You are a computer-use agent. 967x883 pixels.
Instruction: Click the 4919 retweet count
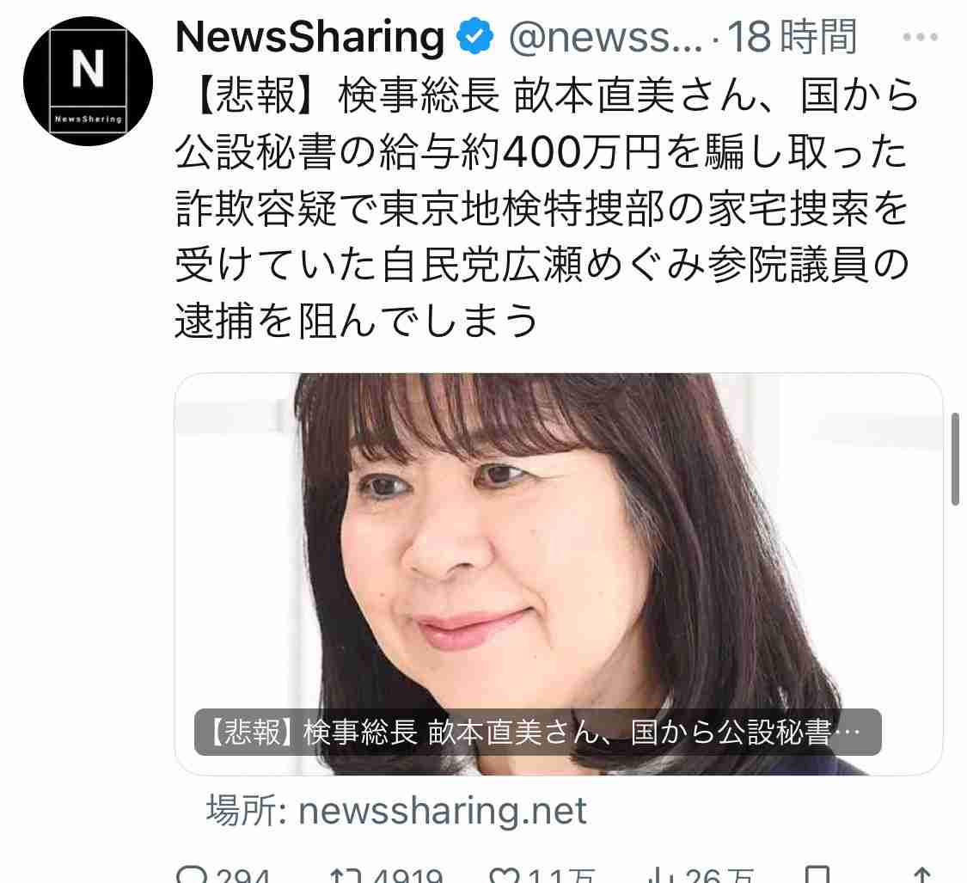click(x=407, y=875)
